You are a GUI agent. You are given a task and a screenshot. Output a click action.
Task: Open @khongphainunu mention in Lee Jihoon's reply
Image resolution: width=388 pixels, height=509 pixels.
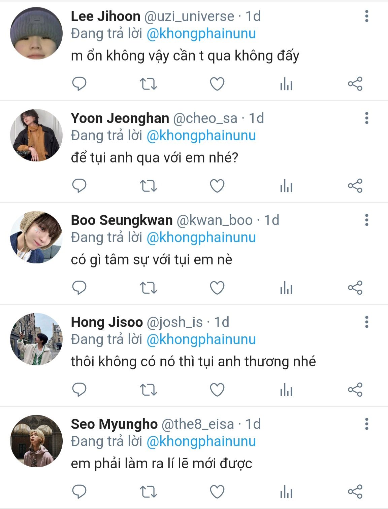pos(201,34)
